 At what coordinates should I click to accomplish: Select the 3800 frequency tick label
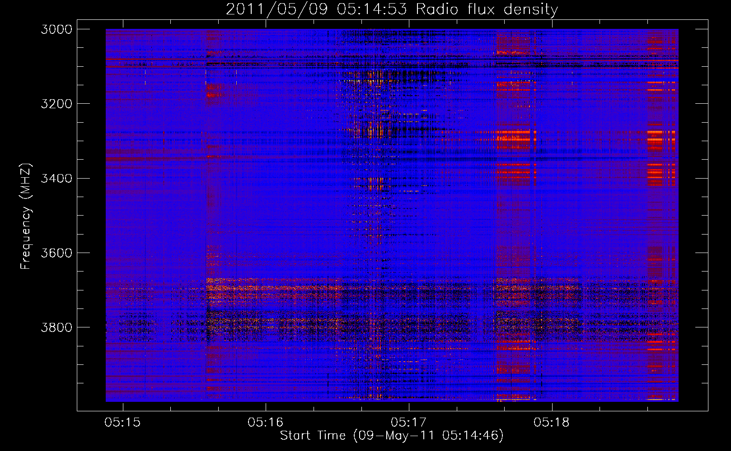pyautogui.click(x=56, y=327)
